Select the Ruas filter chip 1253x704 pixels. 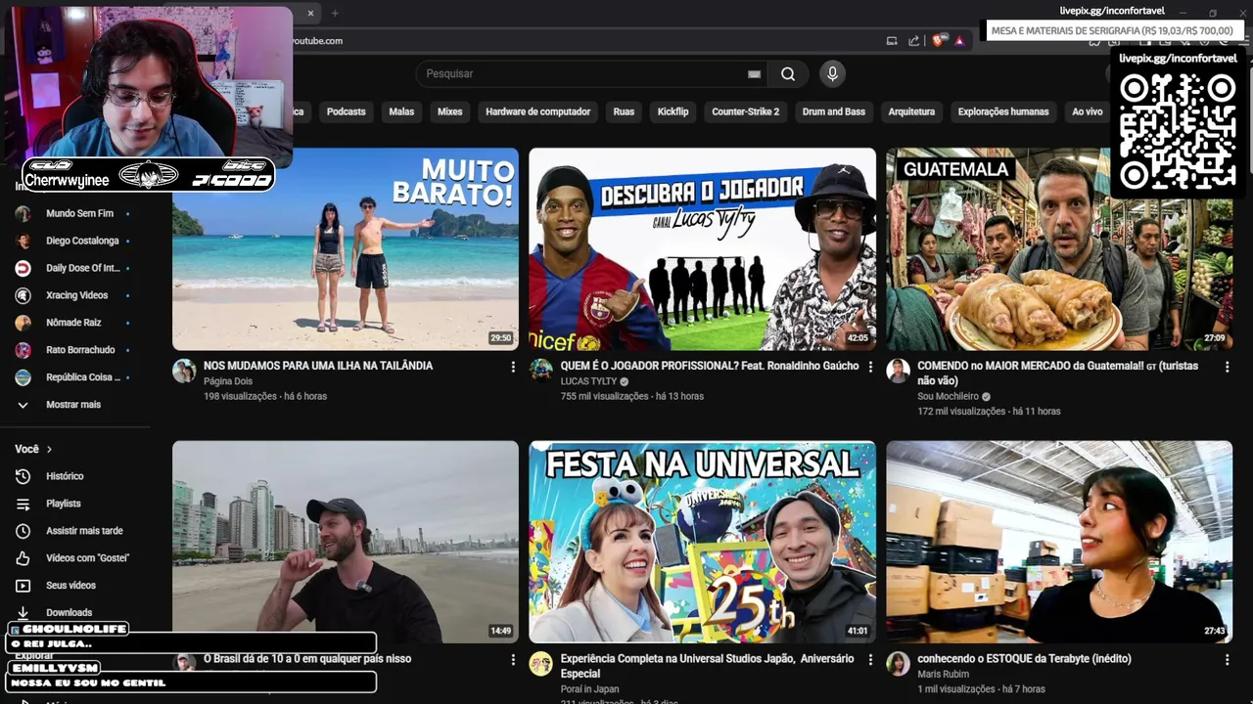[x=624, y=111]
